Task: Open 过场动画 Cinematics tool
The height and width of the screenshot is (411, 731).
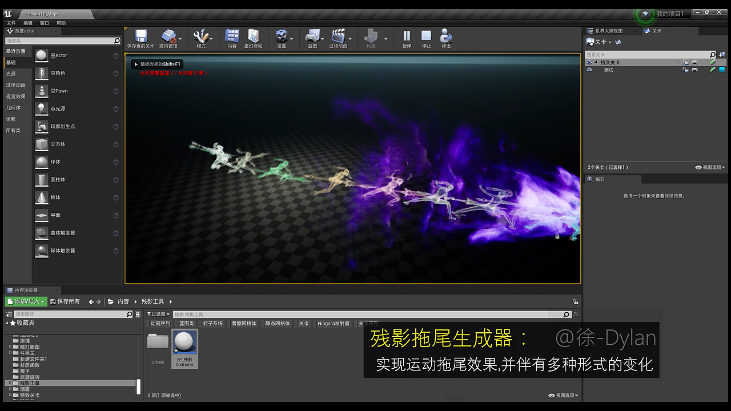Action: [339, 34]
